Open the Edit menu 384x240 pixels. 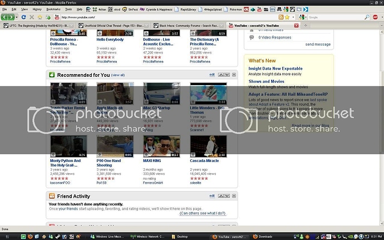(14, 9)
